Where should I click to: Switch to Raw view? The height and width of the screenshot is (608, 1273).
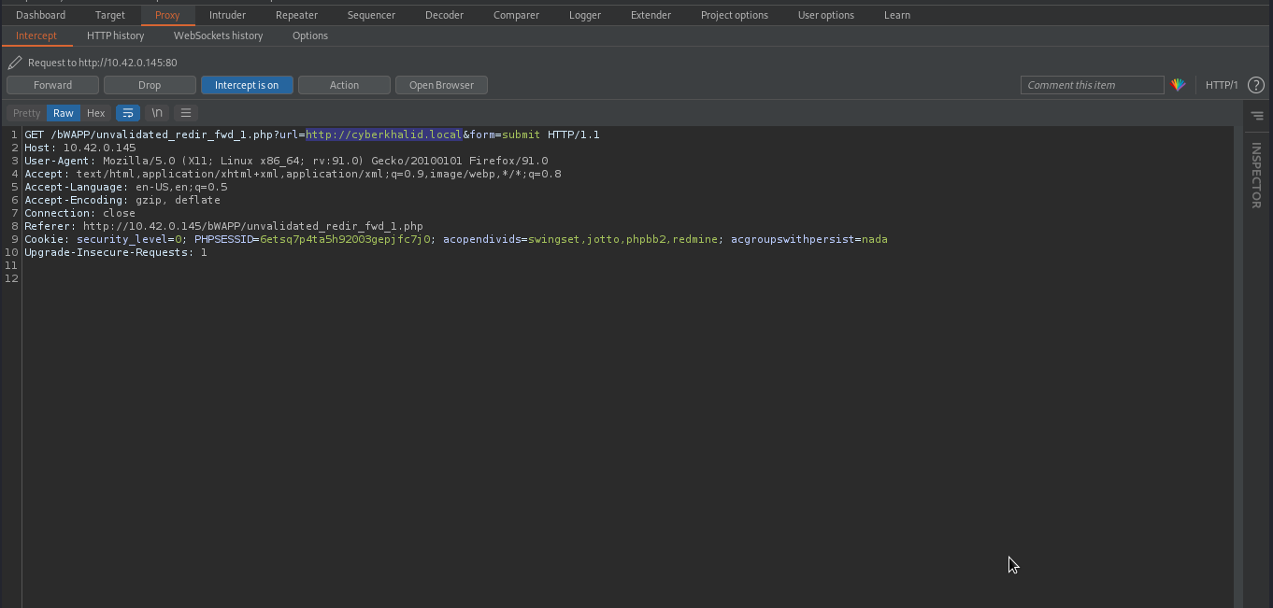coord(63,113)
